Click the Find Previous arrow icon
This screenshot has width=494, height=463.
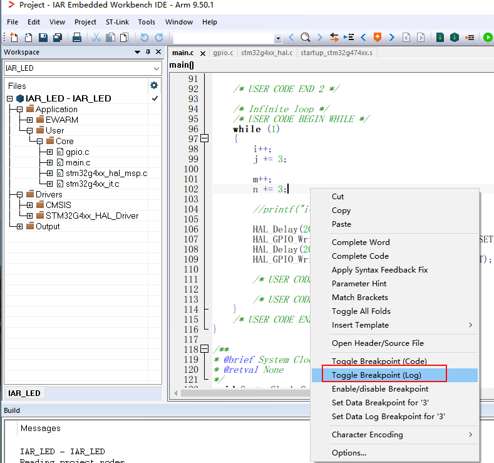click(x=291, y=38)
